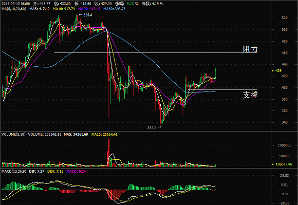Click the DIF: 7.27 value

(x=36, y=172)
